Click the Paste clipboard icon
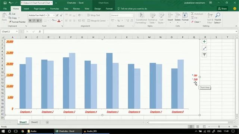Viewport: 239px width, 134px height. pyautogui.click(x=4, y=16)
